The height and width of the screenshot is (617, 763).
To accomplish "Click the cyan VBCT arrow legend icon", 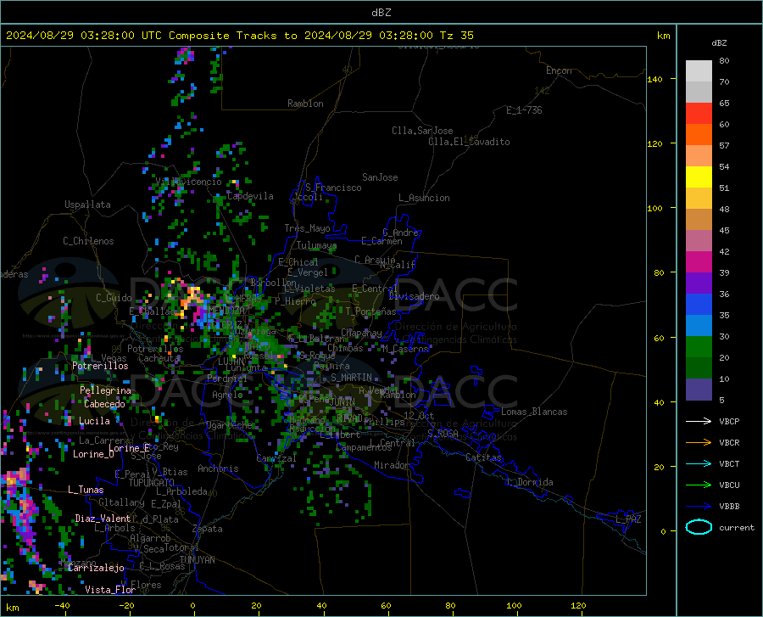I will click(x=699, y=463).
